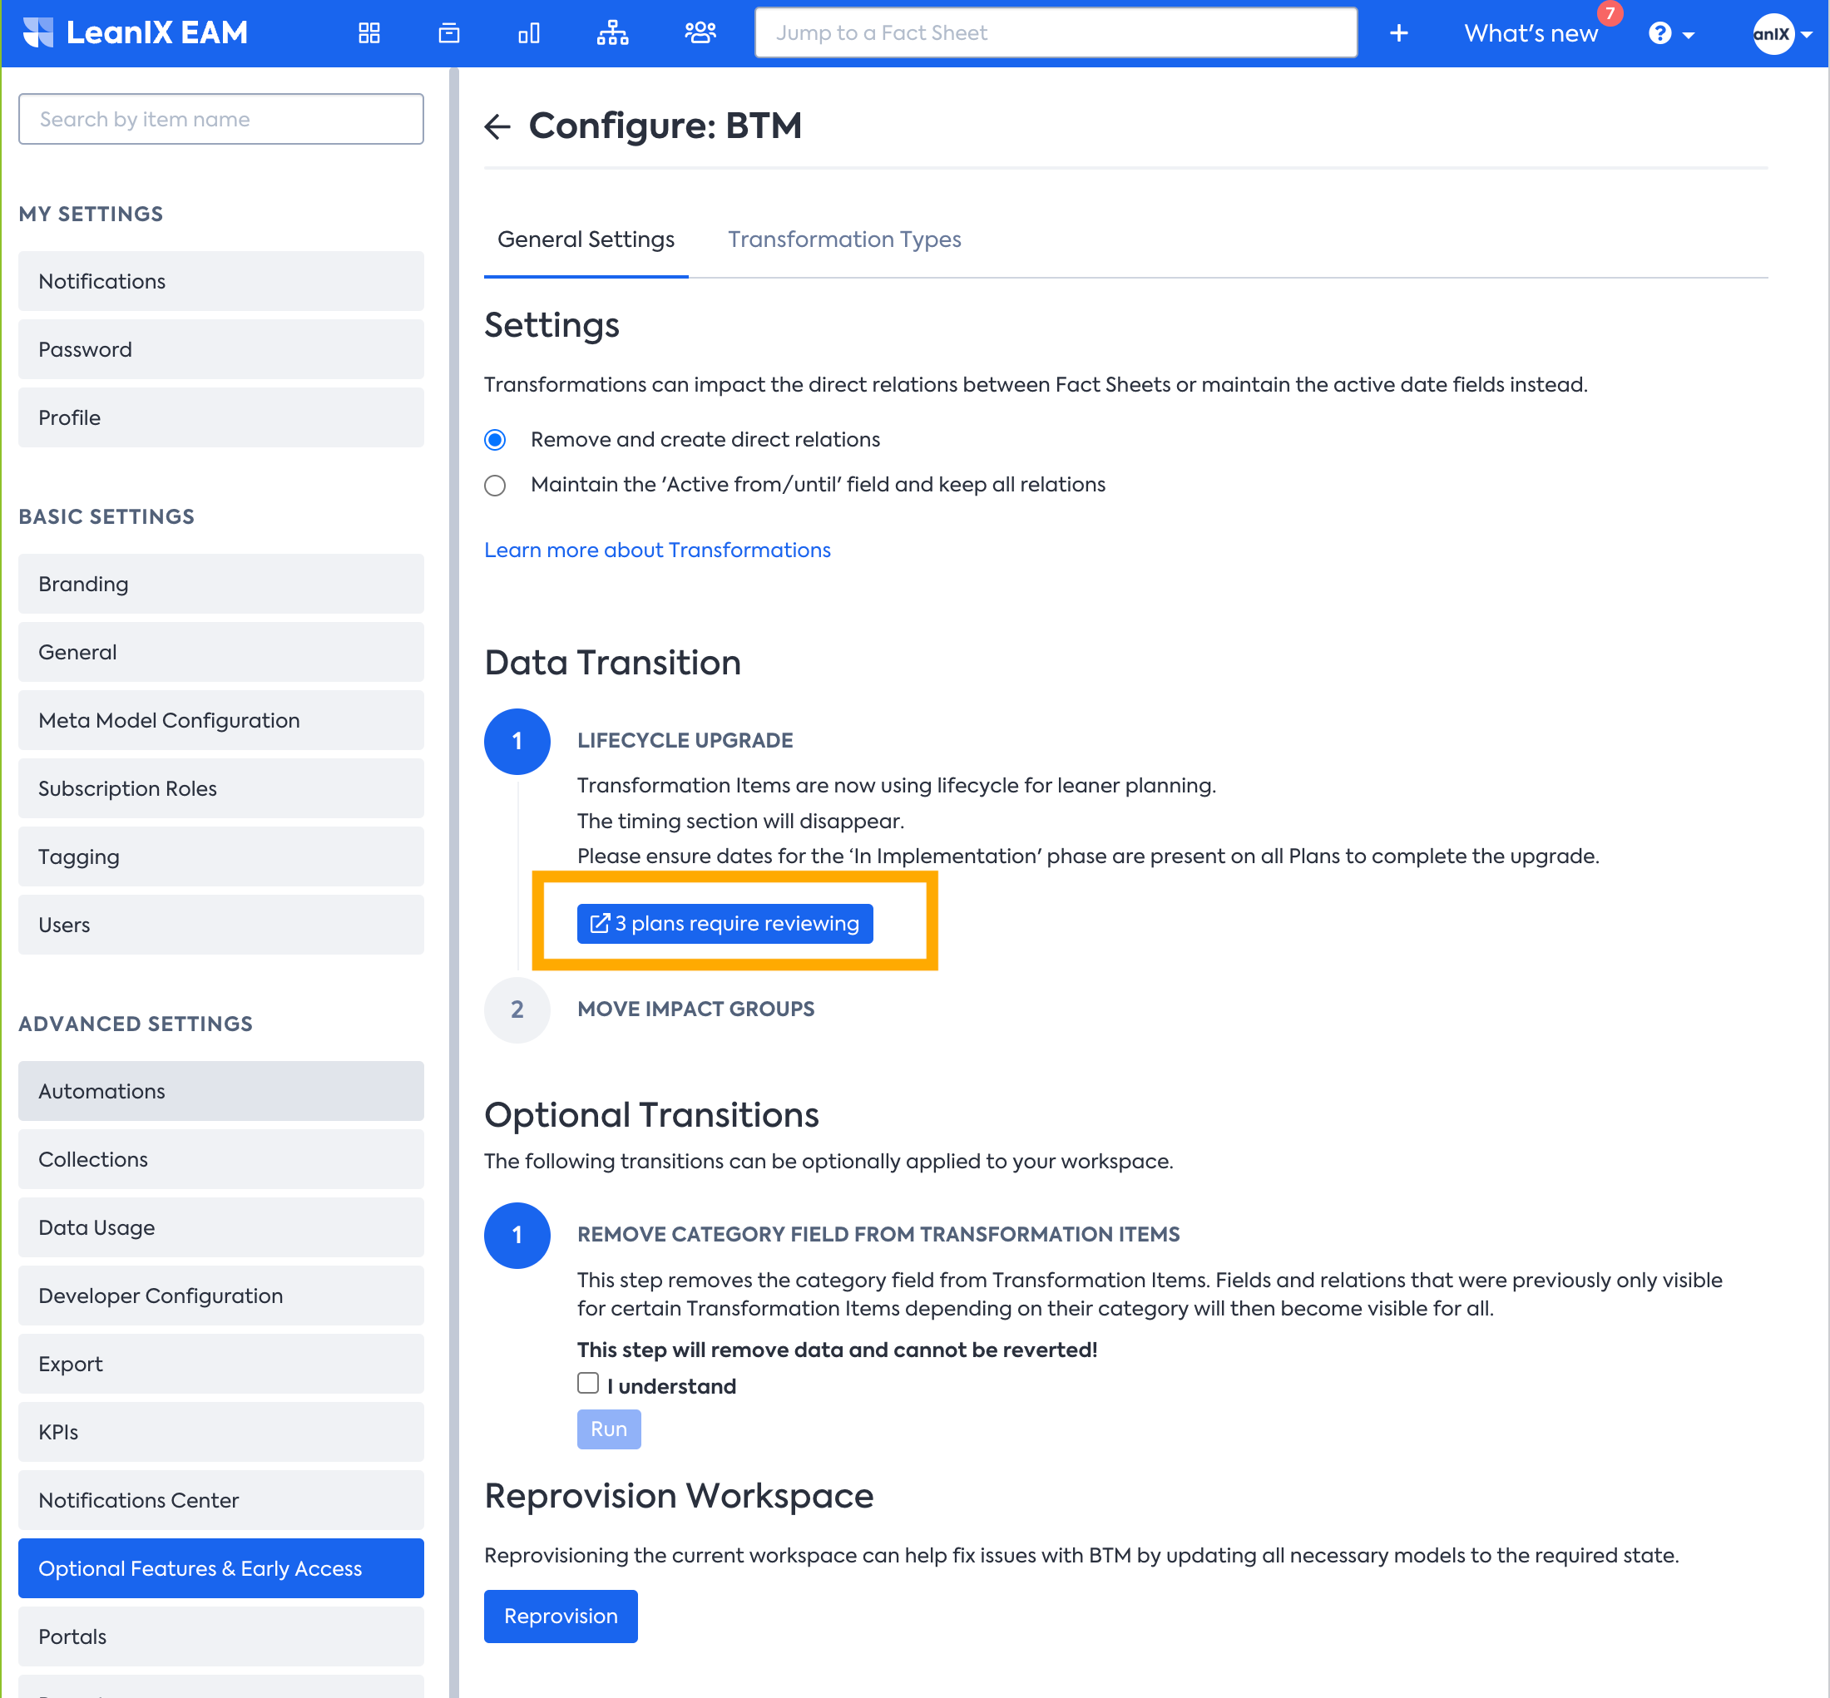Open Learn more about Transformations link
Image resolution: width=1830 pixels, height=1698 pixels.
point(657,550)
